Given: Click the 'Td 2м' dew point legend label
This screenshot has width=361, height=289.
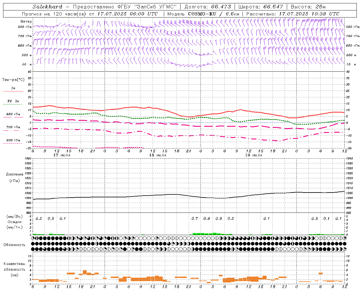Looking at the screenshot, I should pyautogui.click(x=13, y=101).
